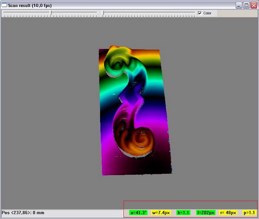Toggle the Color checkbox

(199, 13)
